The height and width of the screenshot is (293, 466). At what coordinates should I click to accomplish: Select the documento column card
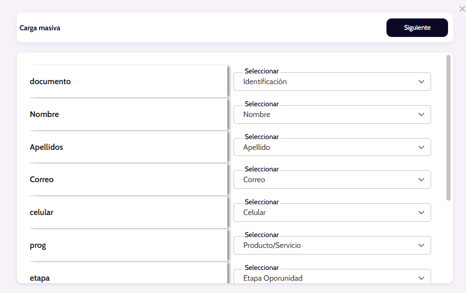(128, 82)
